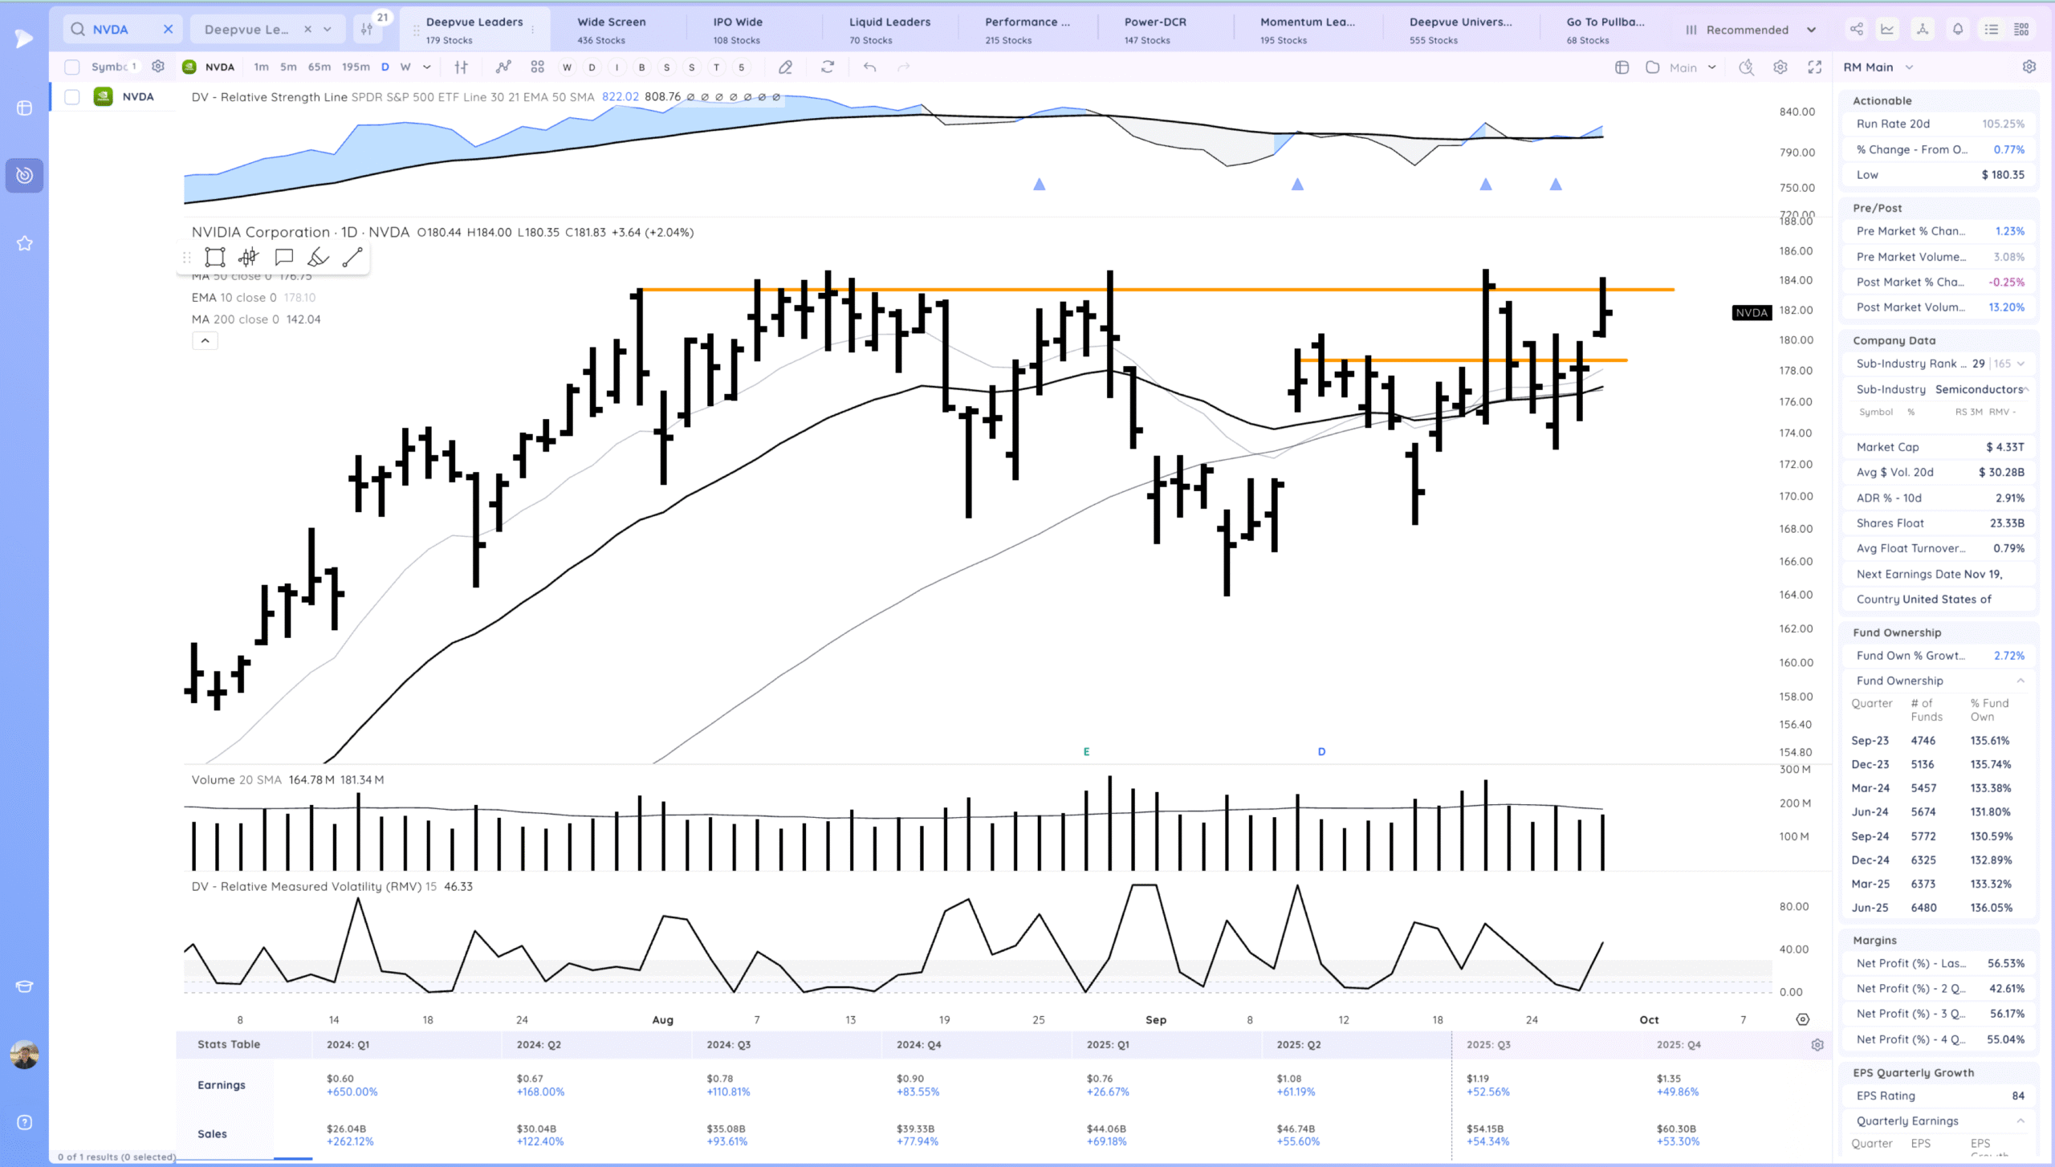Screen dimensions: 2055x1167
Task: Toggle the chart view icon in top bar
Action: (x=1887, y=29)
